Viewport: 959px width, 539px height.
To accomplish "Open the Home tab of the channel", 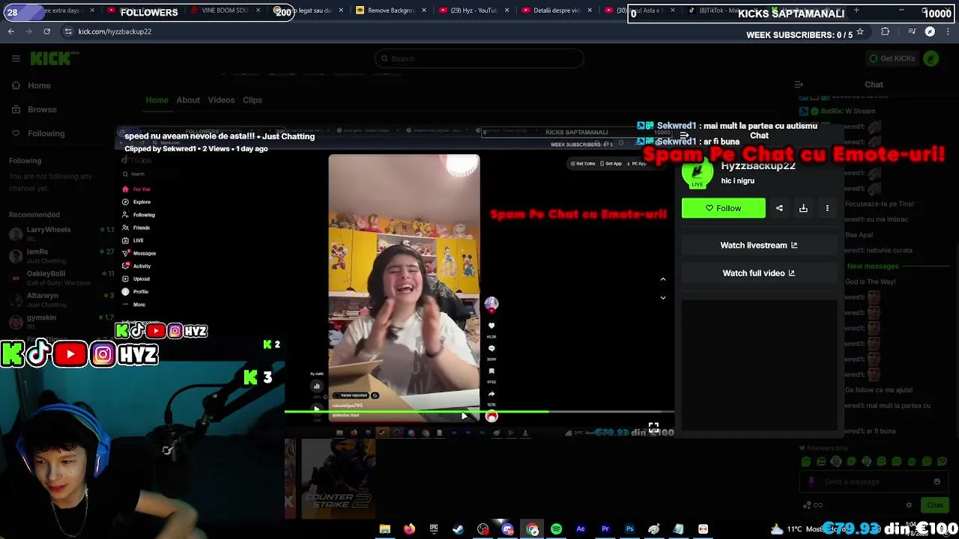I will [157, 100].
